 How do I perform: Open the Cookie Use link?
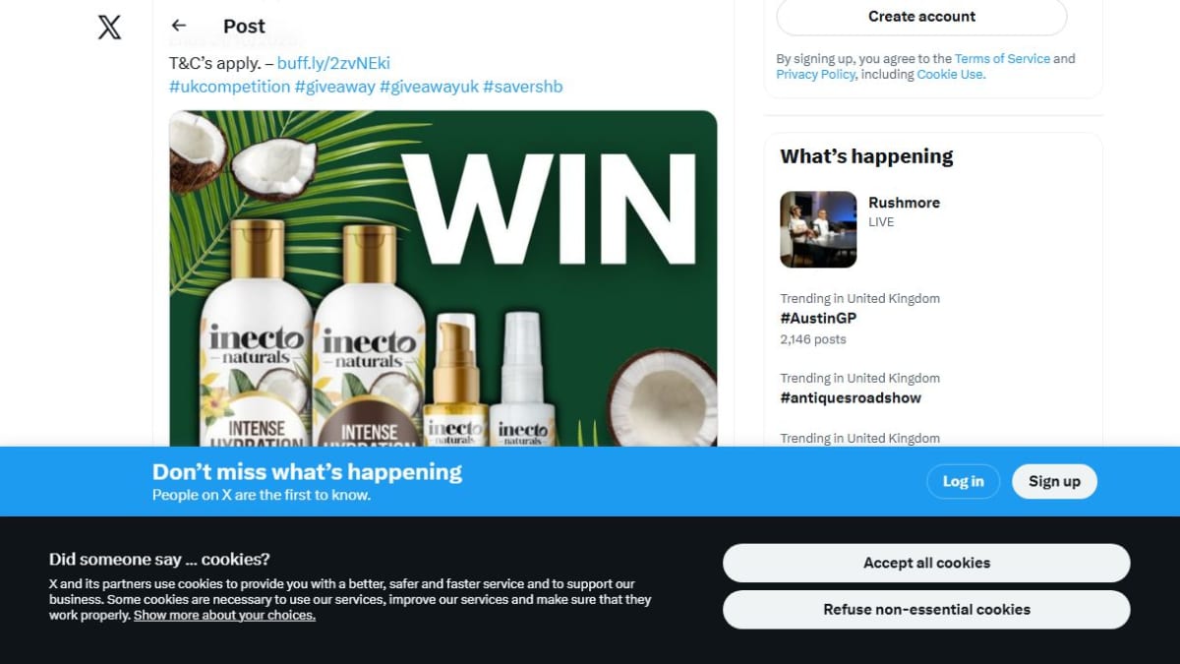coord(949,75)
